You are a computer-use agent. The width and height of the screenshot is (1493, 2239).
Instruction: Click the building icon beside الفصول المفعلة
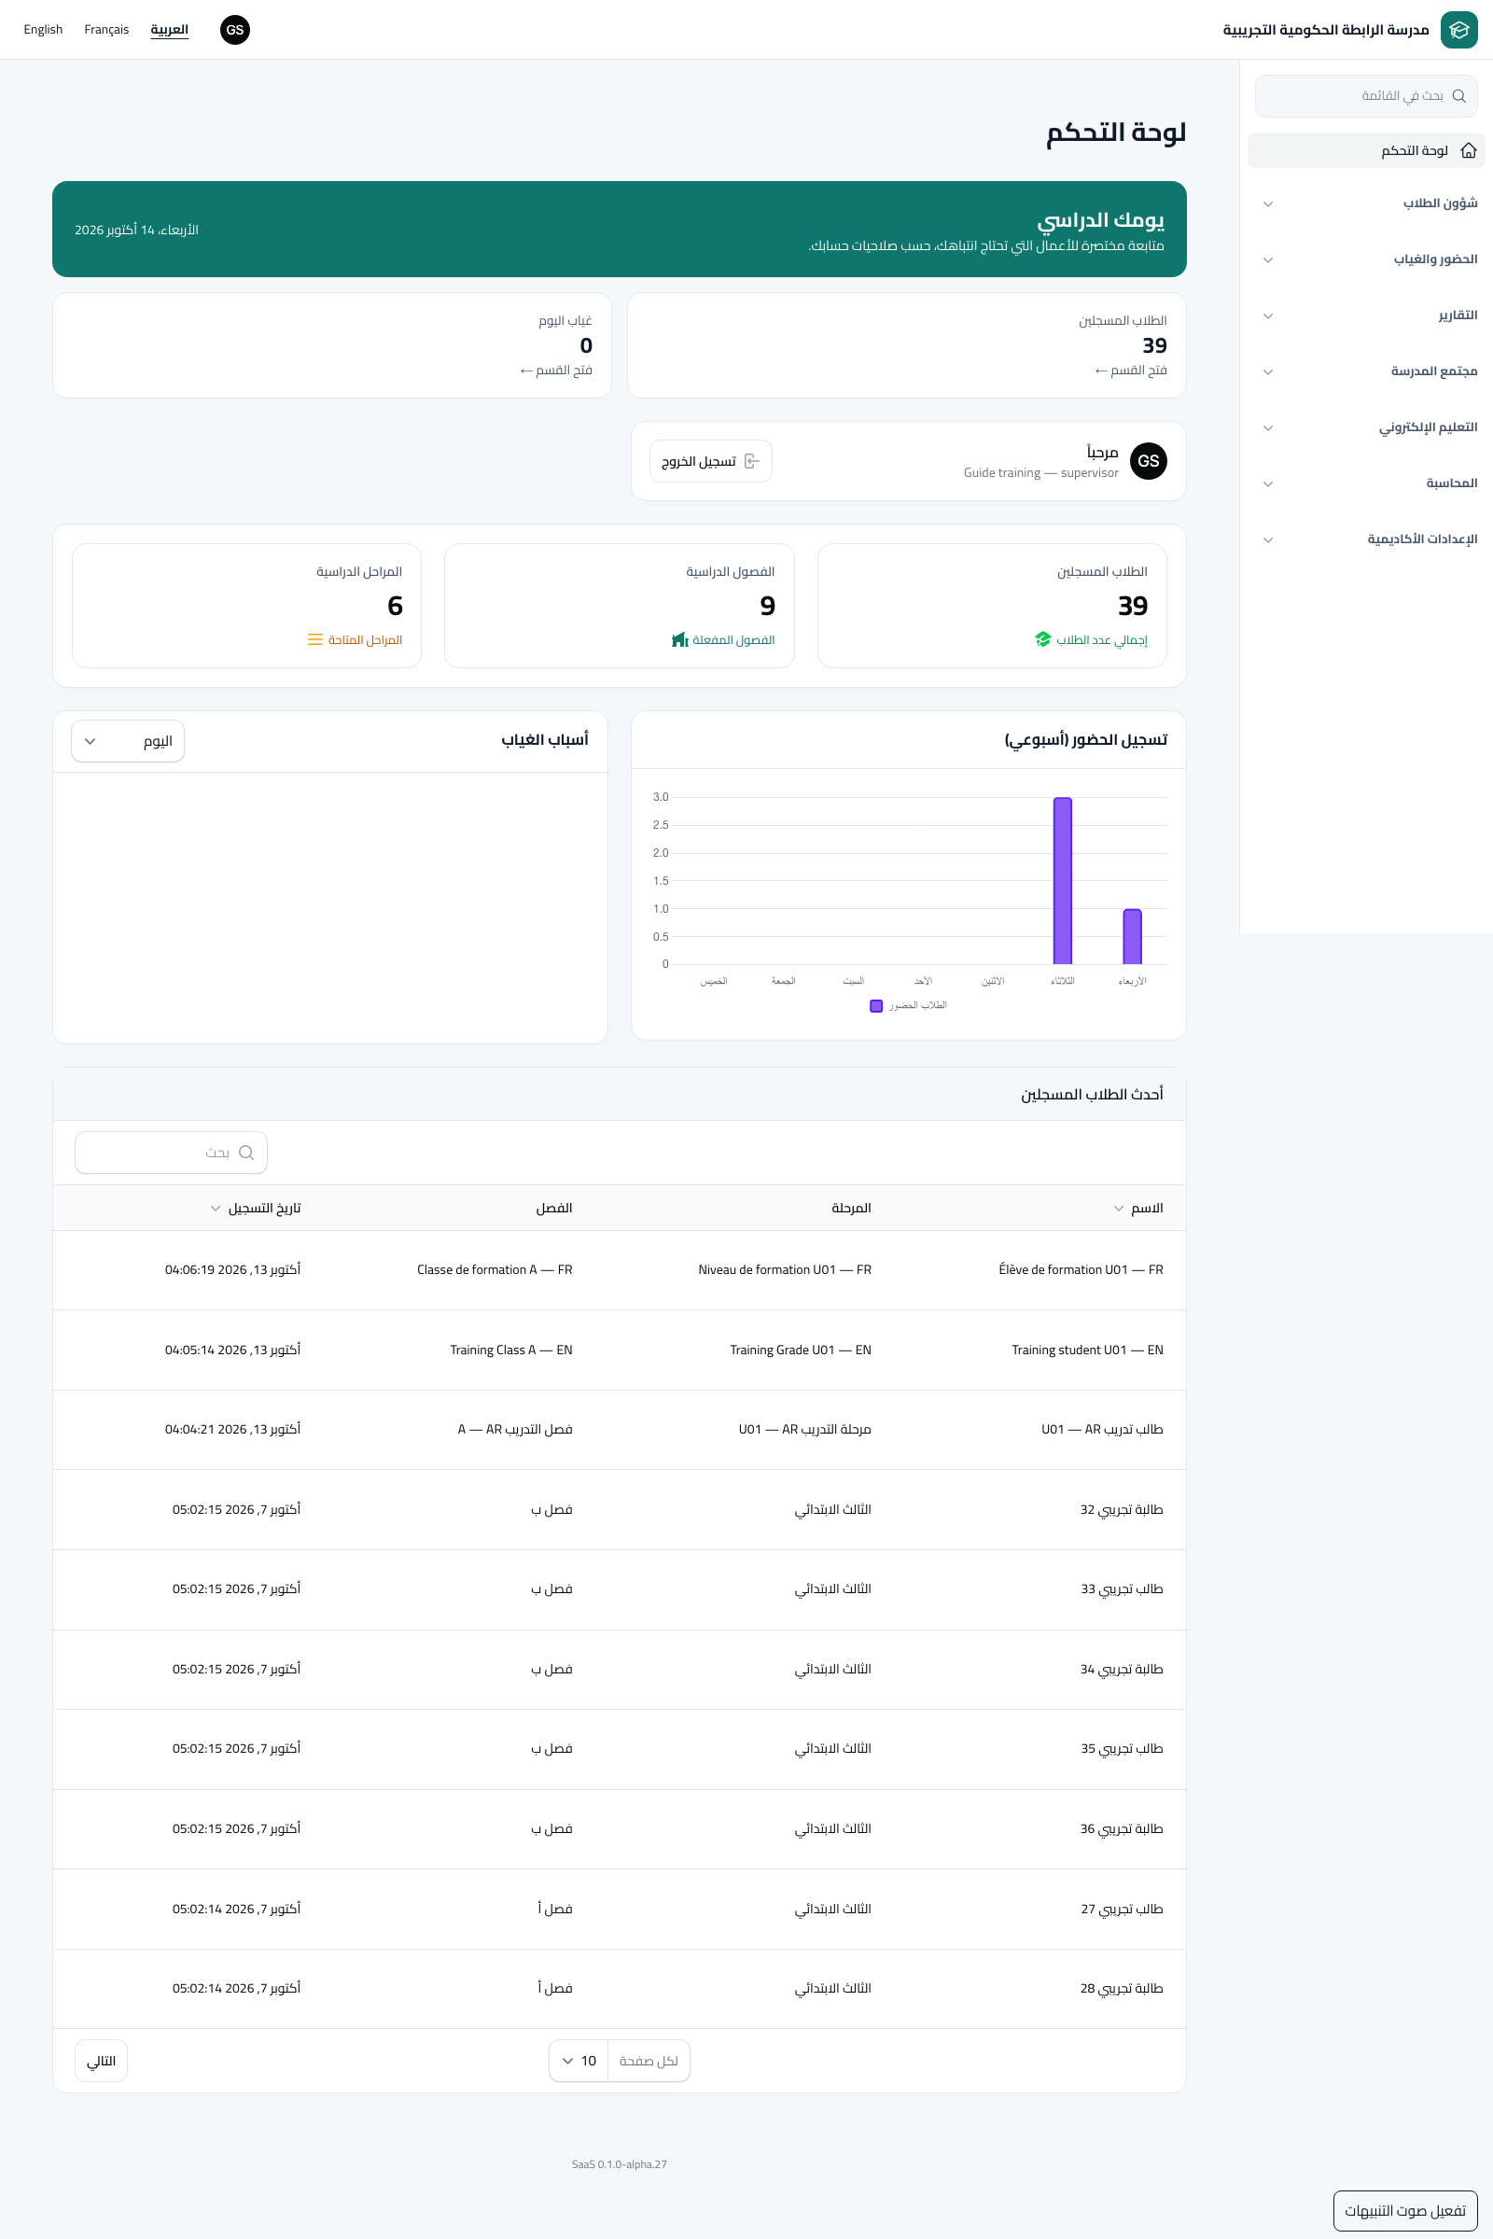click(x=680, y=639)
